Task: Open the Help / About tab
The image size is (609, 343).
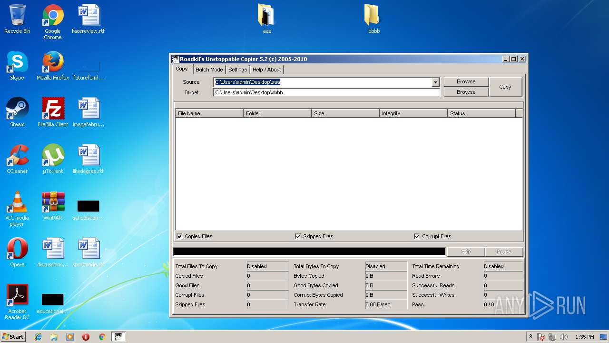Action: 266,70
